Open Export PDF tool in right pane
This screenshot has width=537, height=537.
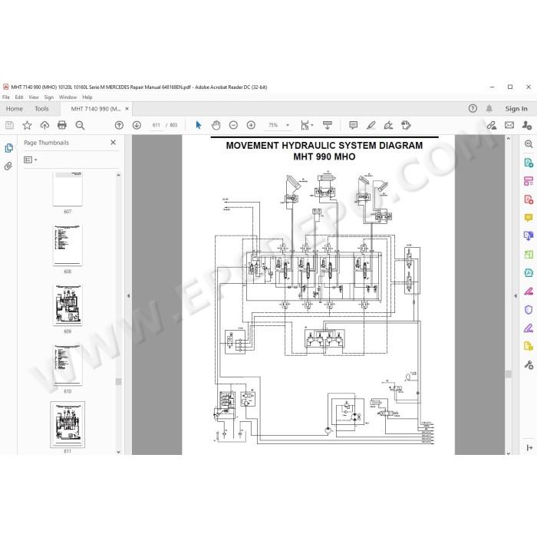point(529,163)
